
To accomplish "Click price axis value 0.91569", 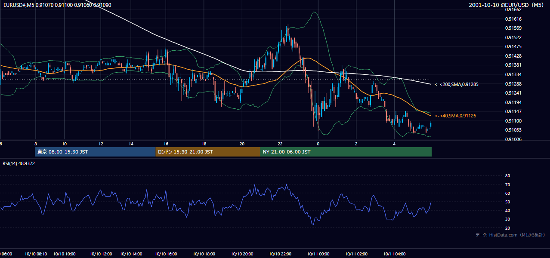I will [513, 28].
